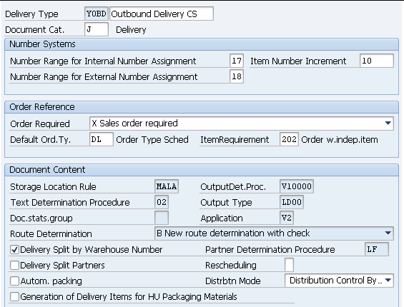Screen dimensions: 404x307
Task: Edit the Item Number Increment field
Action: tap(377, 61)
